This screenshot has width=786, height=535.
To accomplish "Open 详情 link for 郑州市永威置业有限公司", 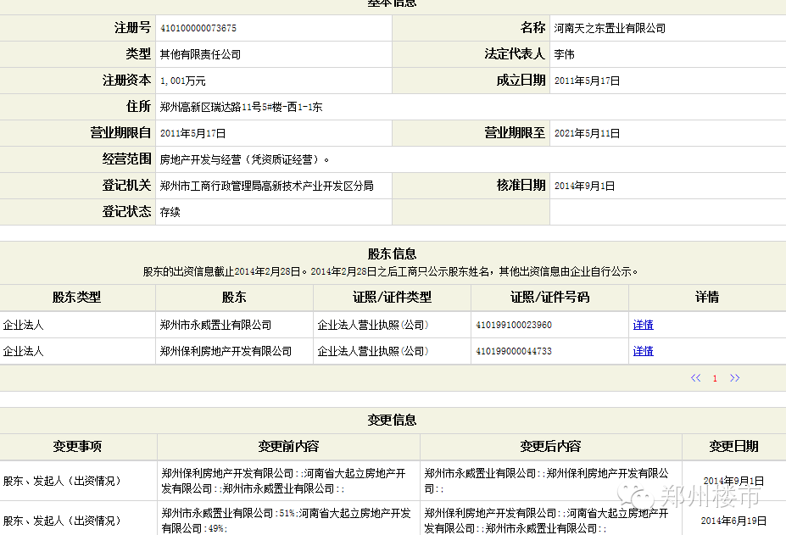I will (x=644, y=325).
